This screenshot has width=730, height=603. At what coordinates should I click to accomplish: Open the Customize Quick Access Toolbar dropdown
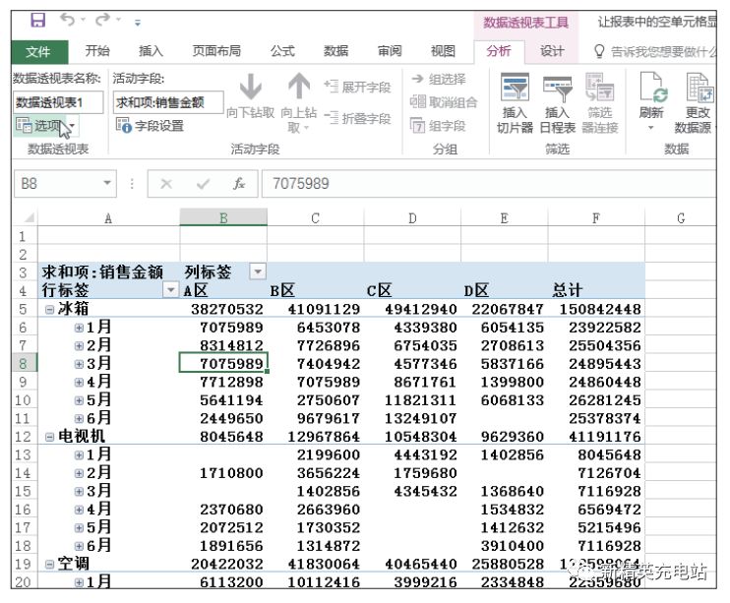click(138, 22)
